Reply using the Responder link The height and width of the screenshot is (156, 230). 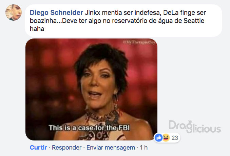66,147
